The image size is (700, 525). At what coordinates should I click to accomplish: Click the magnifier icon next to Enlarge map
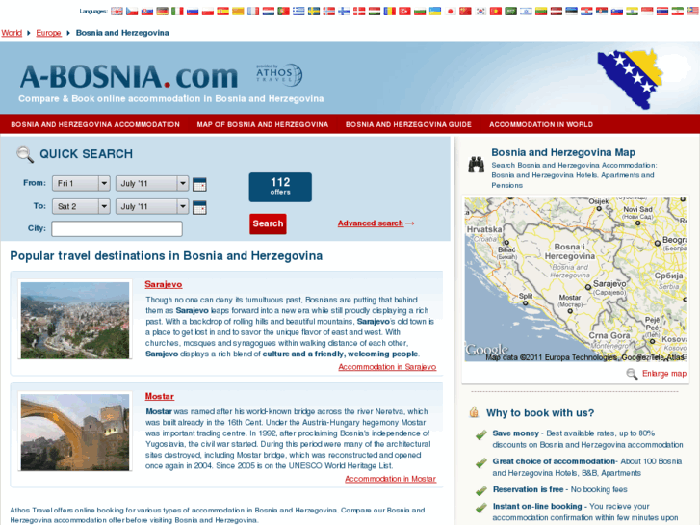632,374
